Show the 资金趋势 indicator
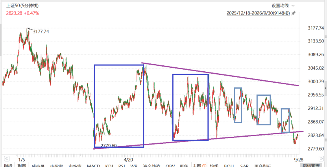This screenshot has width=327, height=167. coord(152,166)
